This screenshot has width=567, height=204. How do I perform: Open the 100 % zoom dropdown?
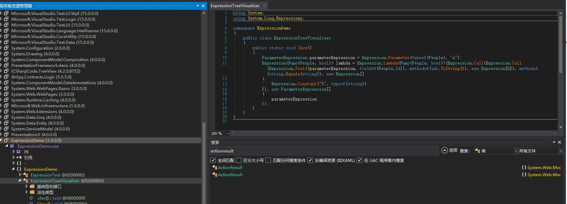[x=228, y=133]
